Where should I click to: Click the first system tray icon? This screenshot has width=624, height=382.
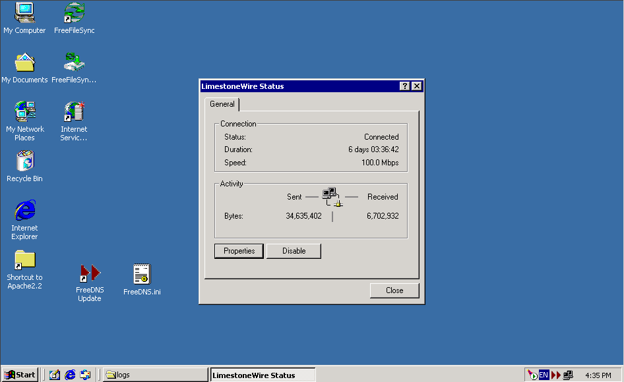tap(532, 375)
